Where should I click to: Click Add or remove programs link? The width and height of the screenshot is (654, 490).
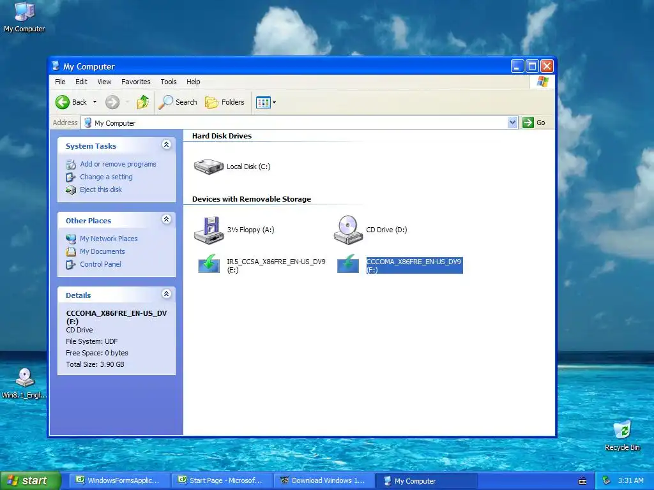coord(118,164)
